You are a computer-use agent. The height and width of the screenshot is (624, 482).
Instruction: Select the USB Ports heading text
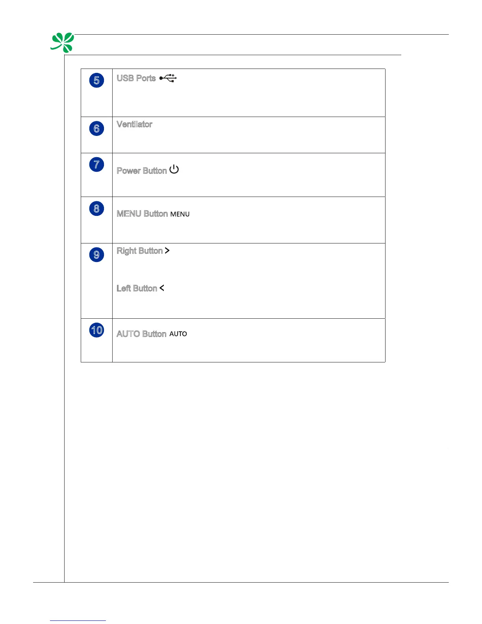[x=136, y=78]
